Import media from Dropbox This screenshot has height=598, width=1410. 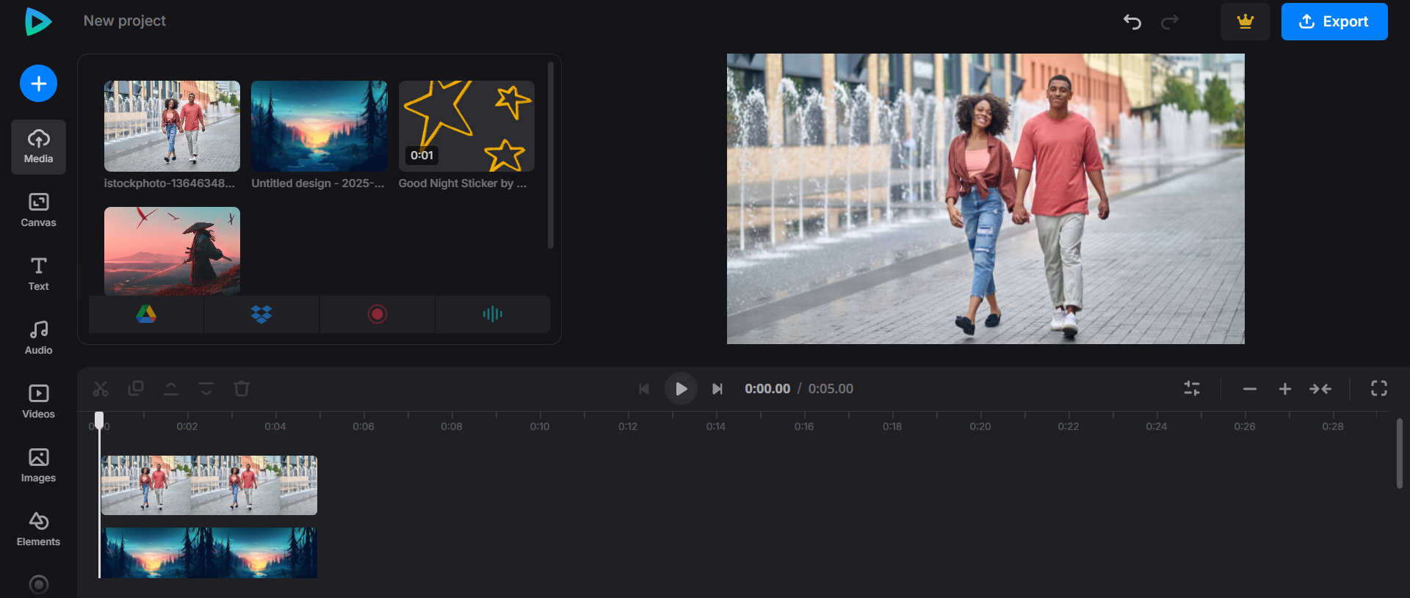[x=261, y=314]
